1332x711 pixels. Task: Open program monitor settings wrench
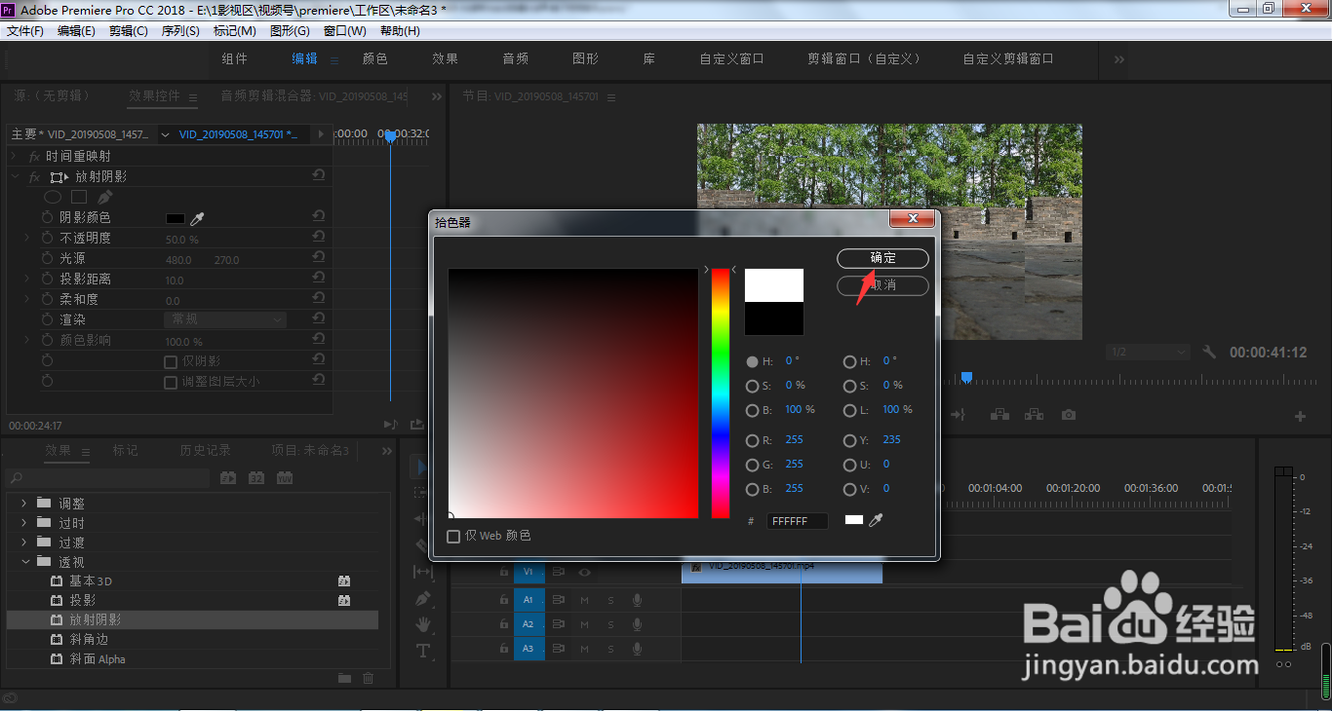point(1210,353)
